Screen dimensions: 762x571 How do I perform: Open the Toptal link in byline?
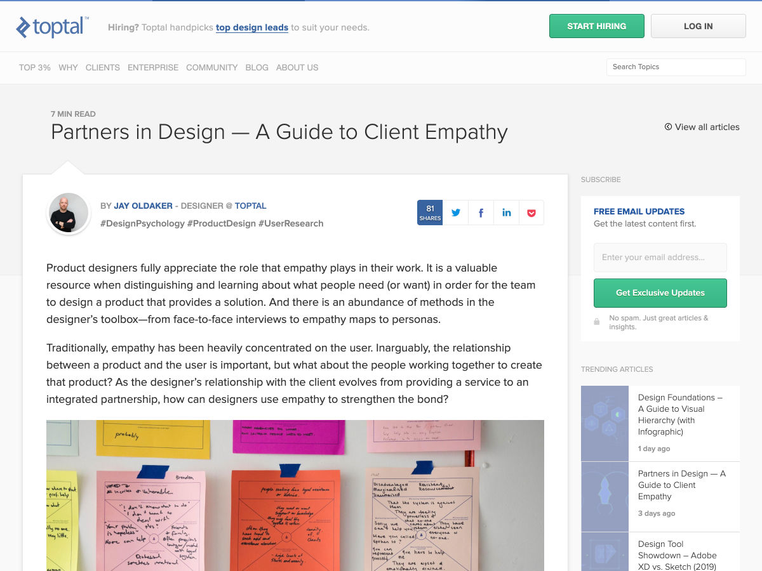(251, 206)
